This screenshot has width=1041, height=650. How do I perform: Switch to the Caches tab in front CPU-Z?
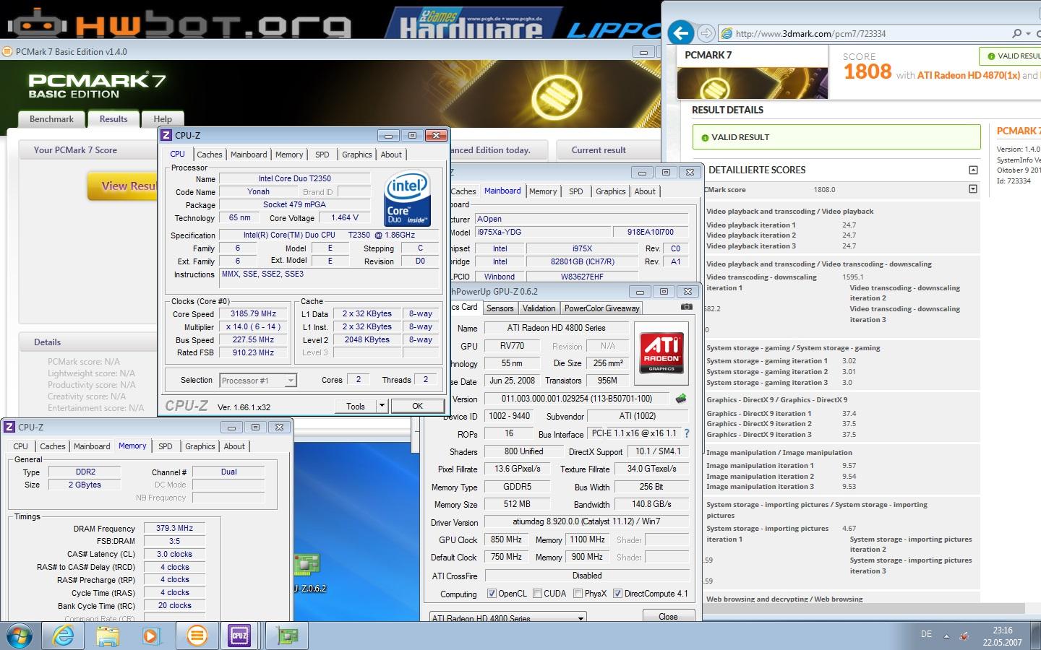pos(209,155)
